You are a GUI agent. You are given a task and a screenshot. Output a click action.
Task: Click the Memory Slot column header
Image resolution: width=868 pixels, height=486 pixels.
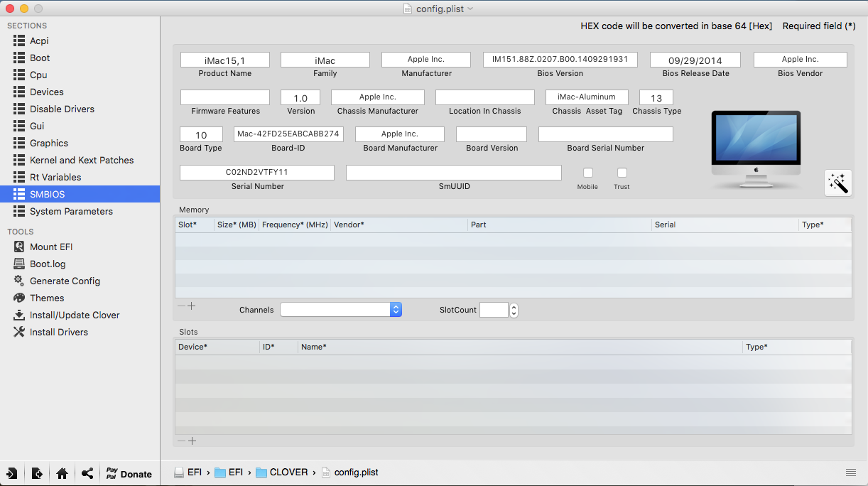[x=195, y=225]
